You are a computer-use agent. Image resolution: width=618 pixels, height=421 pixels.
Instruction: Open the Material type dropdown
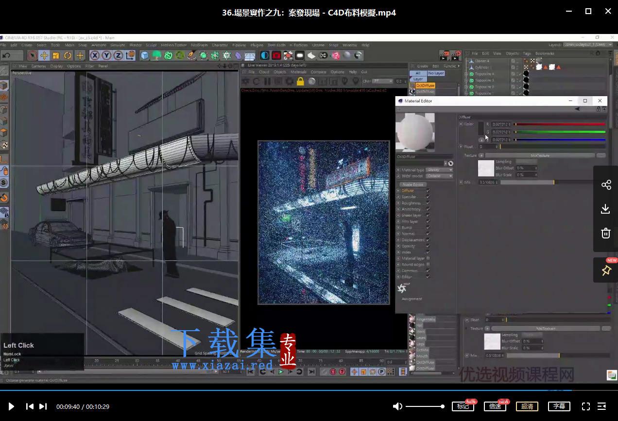pyautogui.click(x=439, y=170)
